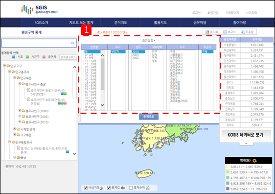Click the 검색결과보기 button
The image size is (275, 194).
pyautogui.click(x=68, y=57)
